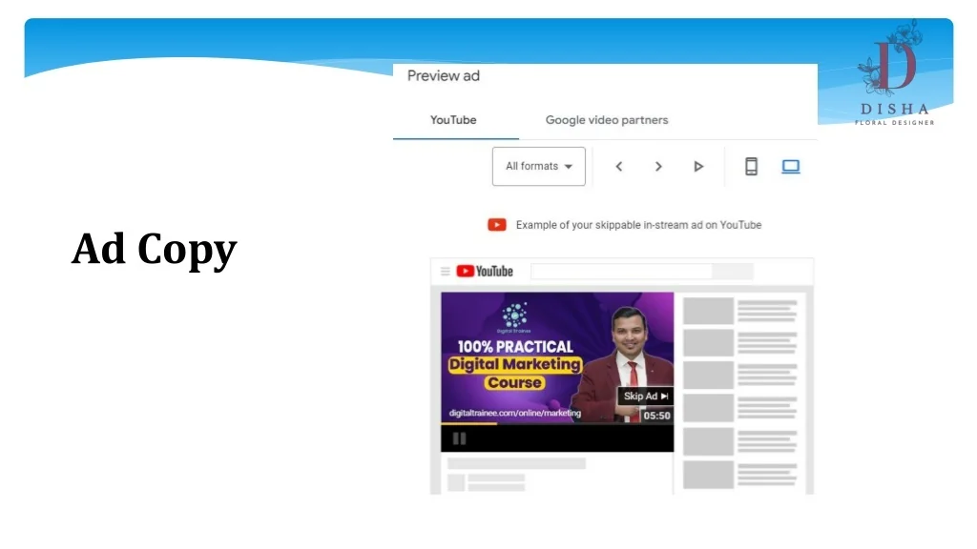Click the YouTube search field
The image size is (977, 549).
[620, 272]
